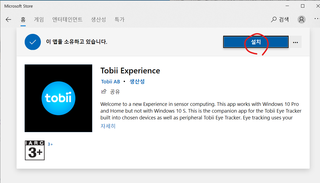The width and height of the screenshot is (320, 183).
Task: Close the Microsoft Store window
Action: [x=318, y=6]
